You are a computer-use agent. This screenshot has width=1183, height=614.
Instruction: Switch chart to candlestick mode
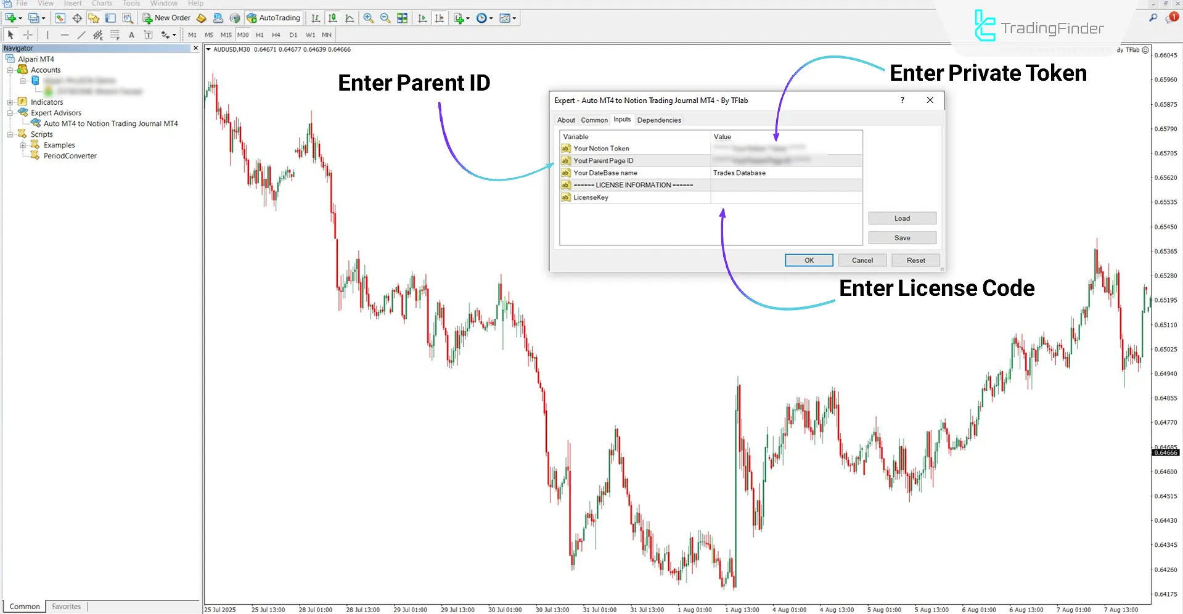(x=332, y=18)
